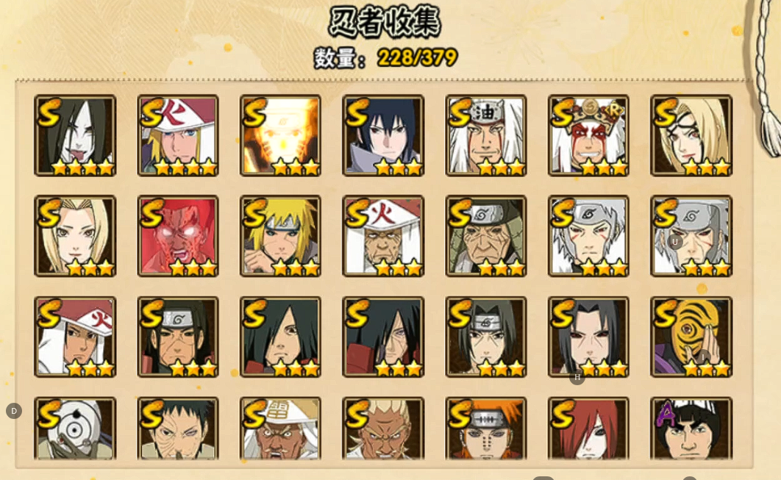Screen dimensions: 781x480
Task: Select the Itachi headband portrait
Action: point(485,337)
